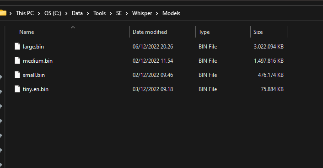Go to This PC in the breadcrumb
Image resolution: width=323 pixels, height=168 pixels.
point(25,13)
